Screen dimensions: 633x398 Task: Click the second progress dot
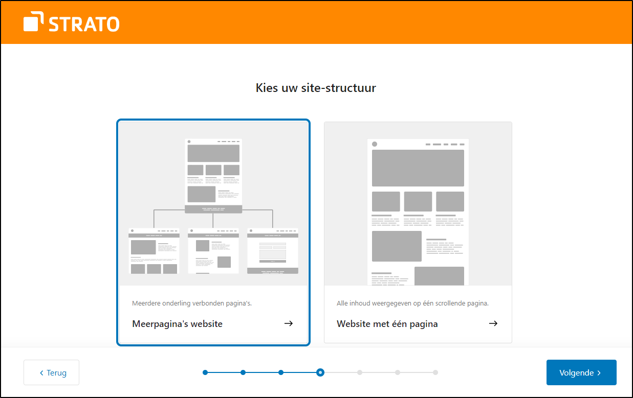[x=243, y=372]
